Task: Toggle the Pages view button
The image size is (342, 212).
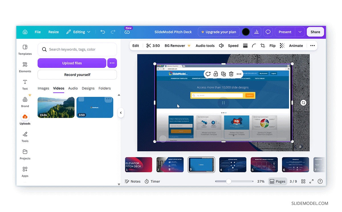Action: click(278, 181)
